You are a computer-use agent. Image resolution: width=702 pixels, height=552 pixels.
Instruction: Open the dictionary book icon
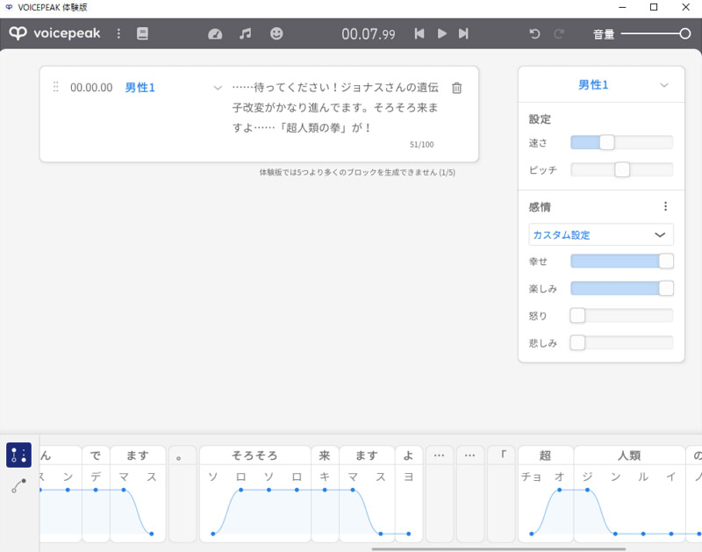point(142,33)
